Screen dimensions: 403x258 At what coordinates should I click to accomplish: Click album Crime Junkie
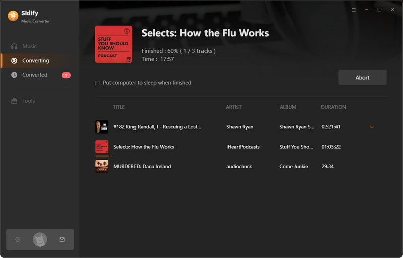tap(294, 166)
